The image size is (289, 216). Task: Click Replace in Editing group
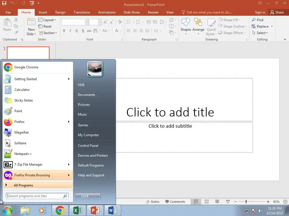coord(260,26)
